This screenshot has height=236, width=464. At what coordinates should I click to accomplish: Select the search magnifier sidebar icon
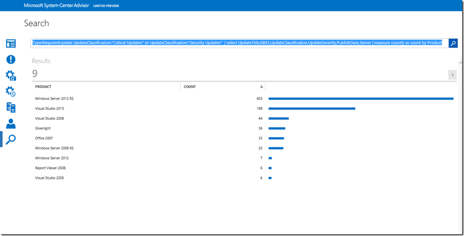click(10, 139)
